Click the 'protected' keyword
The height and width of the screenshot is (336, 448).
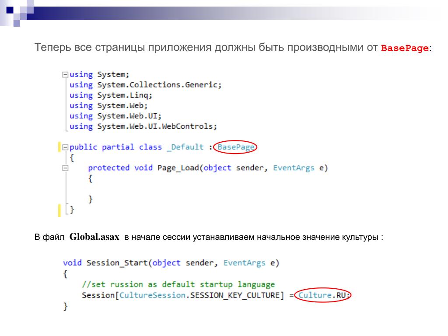coord(108,168)
